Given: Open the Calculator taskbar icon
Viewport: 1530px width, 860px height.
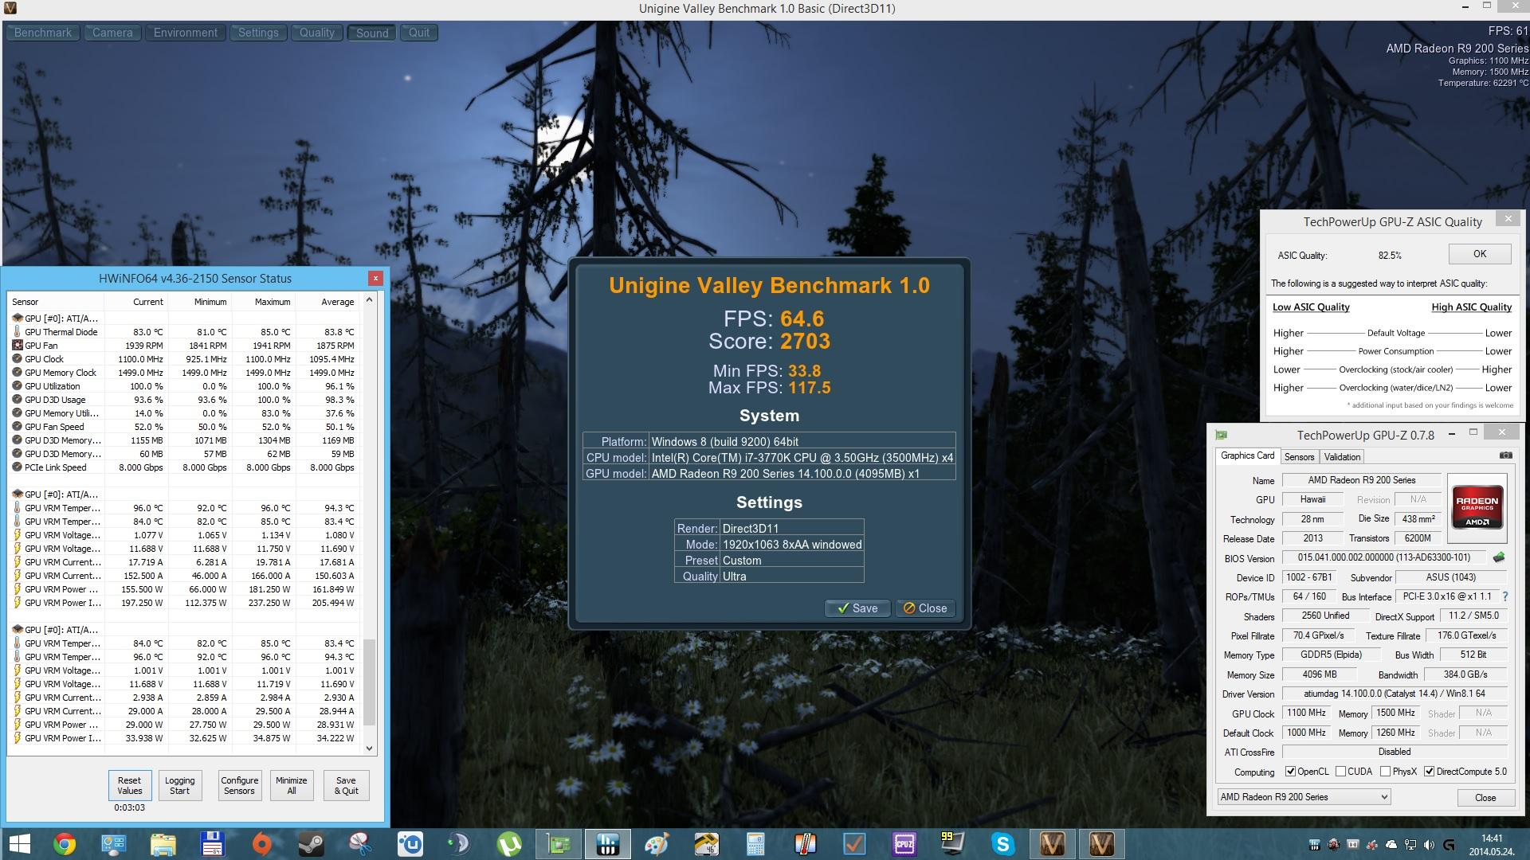Looking at the screenshot, I should coord(755,844).
